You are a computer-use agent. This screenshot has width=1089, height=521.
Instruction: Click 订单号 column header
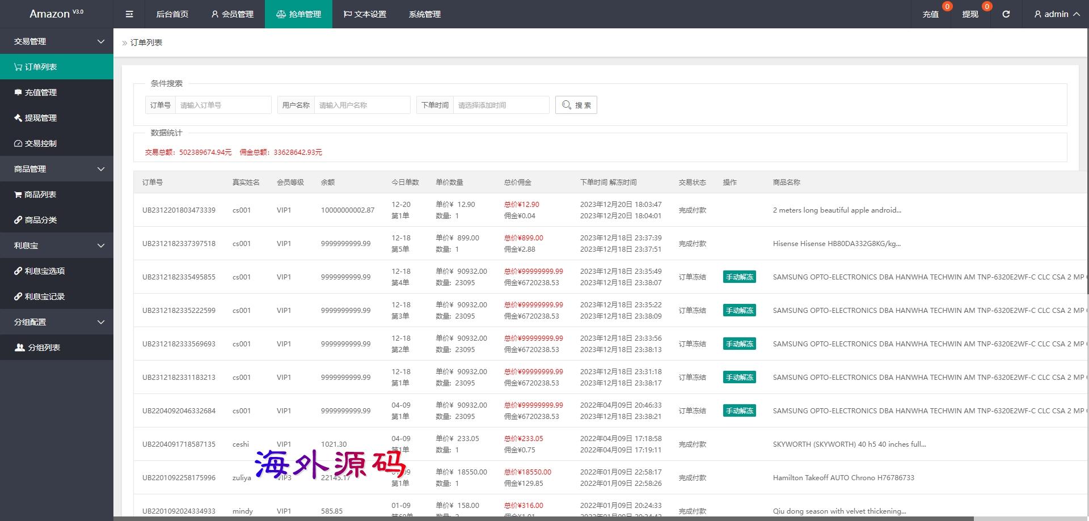click(x=153, y=183)
